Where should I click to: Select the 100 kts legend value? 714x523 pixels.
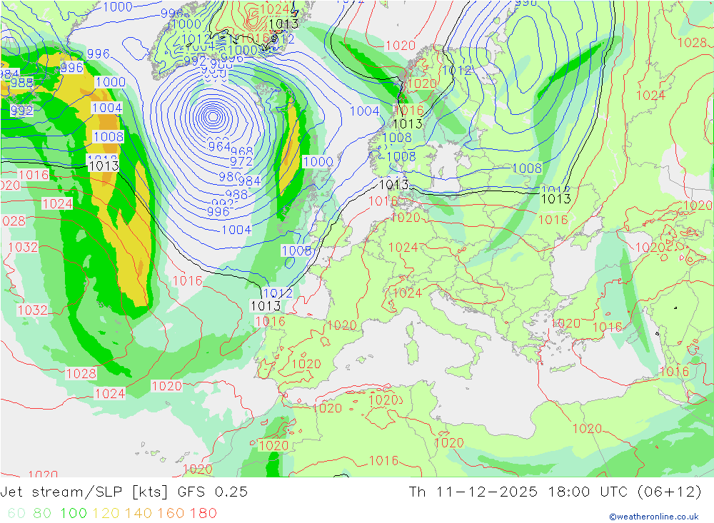tap(74, 514)
